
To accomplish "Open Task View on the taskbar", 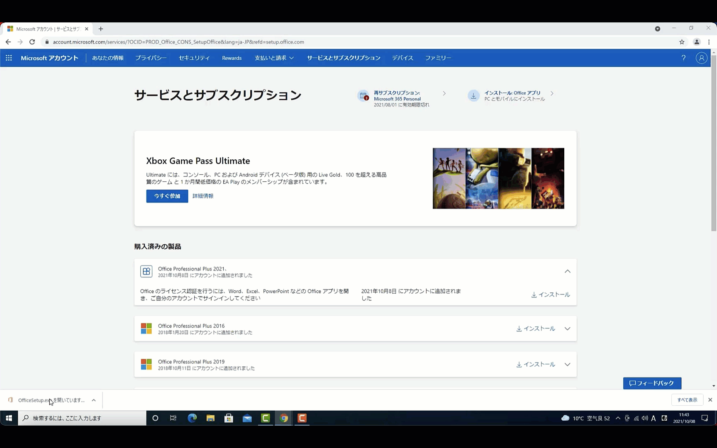I will [x=173, y=418].
